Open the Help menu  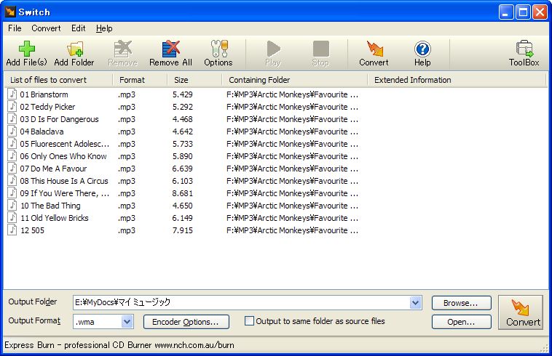tap(104, 28)
